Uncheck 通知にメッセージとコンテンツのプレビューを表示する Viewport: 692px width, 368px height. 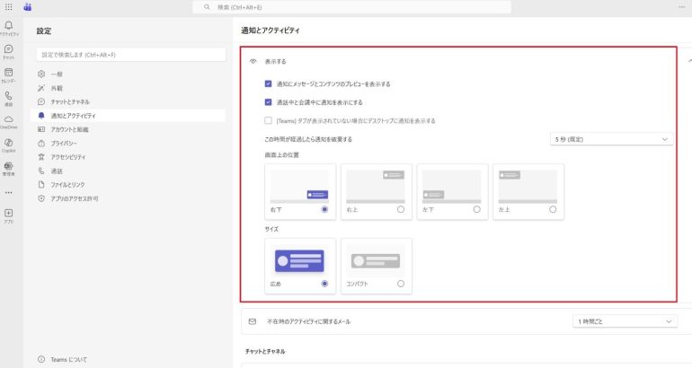pos(268,84)
